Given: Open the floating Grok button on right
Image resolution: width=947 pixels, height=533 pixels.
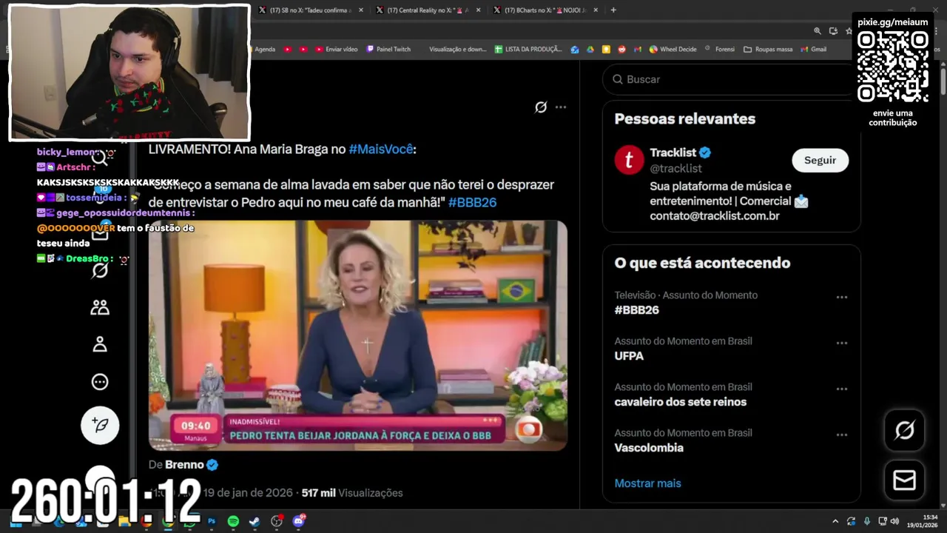Looking at the screenshot, I should click(904, 430).
